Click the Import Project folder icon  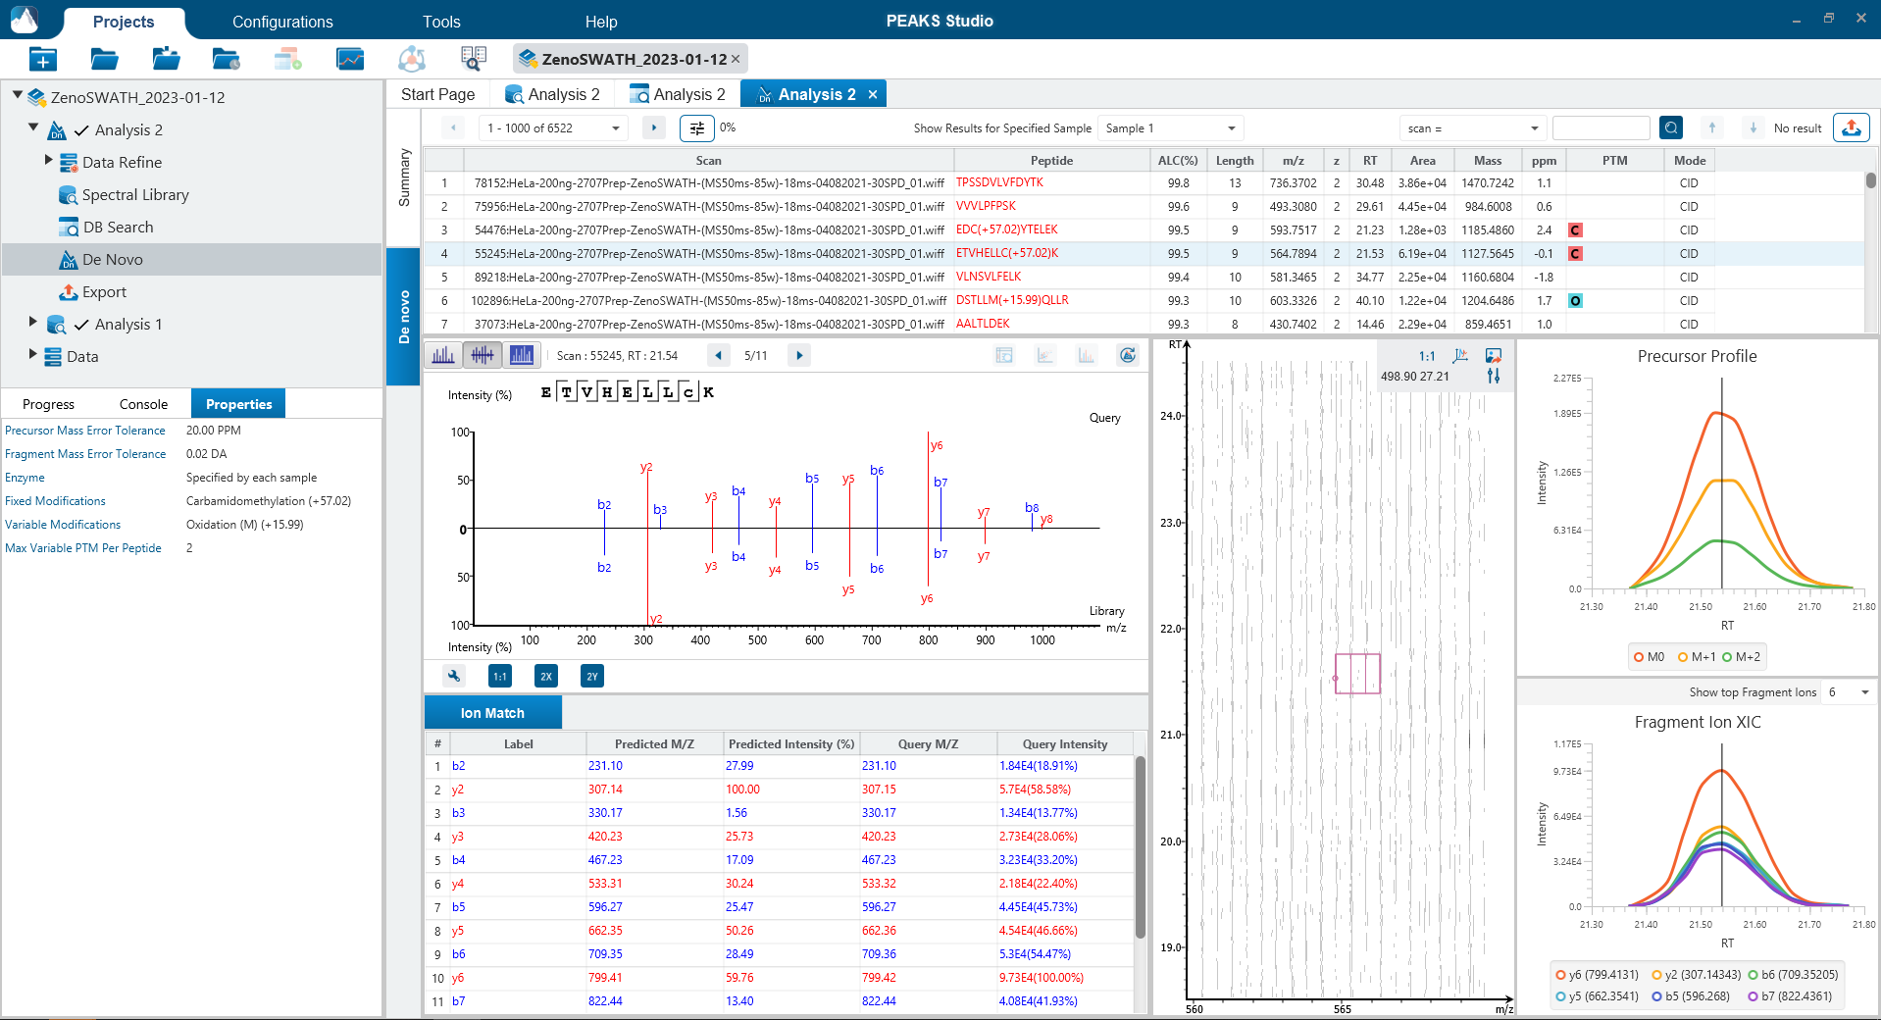[x=166, y=59]
